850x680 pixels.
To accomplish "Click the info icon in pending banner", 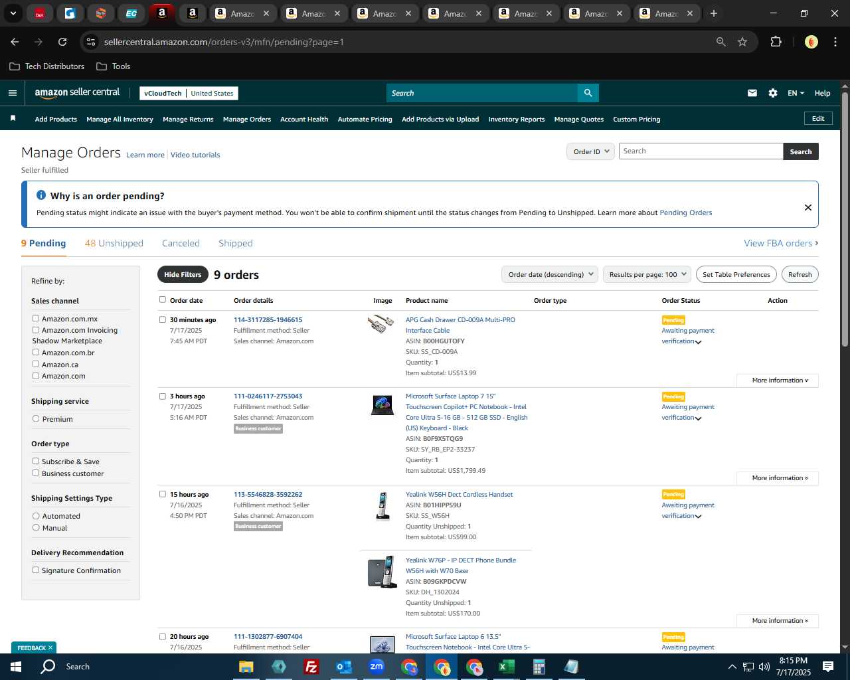I will (41, 195).
